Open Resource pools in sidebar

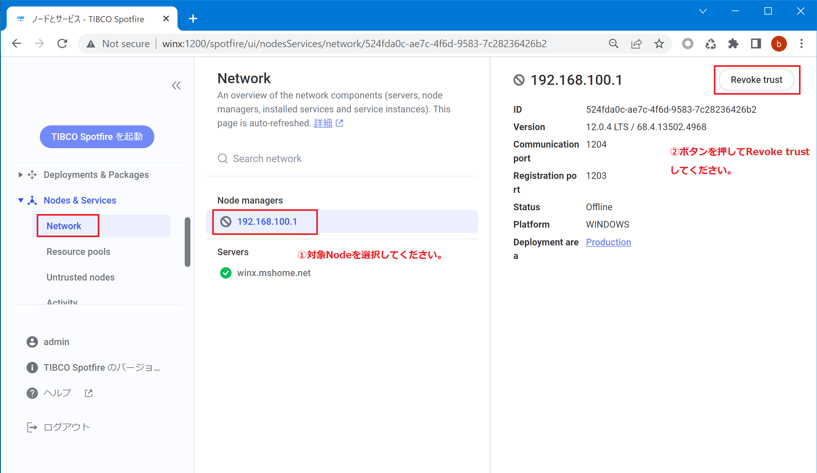tap(78, 251)
